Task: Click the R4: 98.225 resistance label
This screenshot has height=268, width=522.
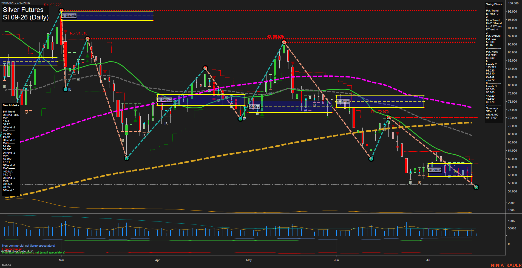Action: (x=53, y=5)
